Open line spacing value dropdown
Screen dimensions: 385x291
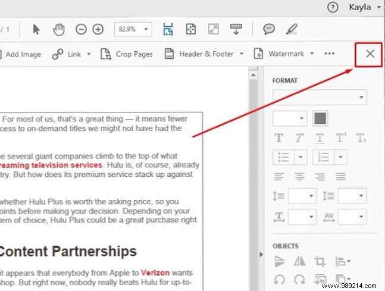point(302,196)
